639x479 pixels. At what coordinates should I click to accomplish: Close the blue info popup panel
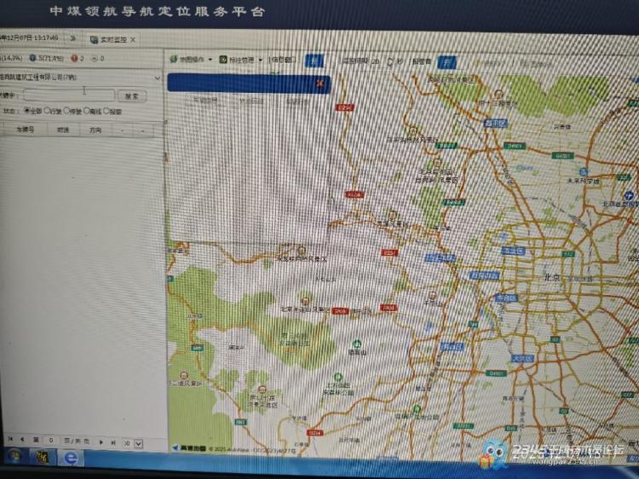319,83
